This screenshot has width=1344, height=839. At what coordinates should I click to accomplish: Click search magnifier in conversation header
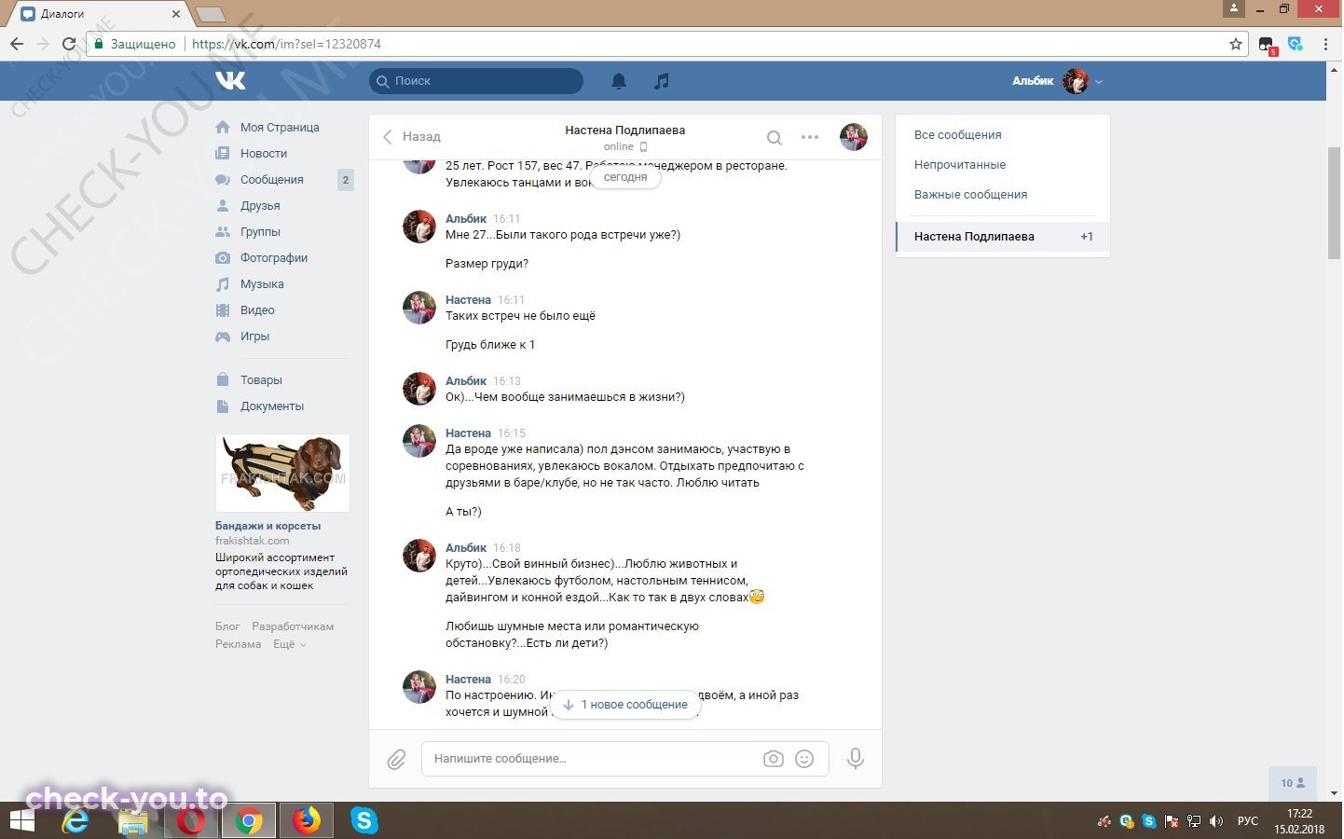pos(774,138)
